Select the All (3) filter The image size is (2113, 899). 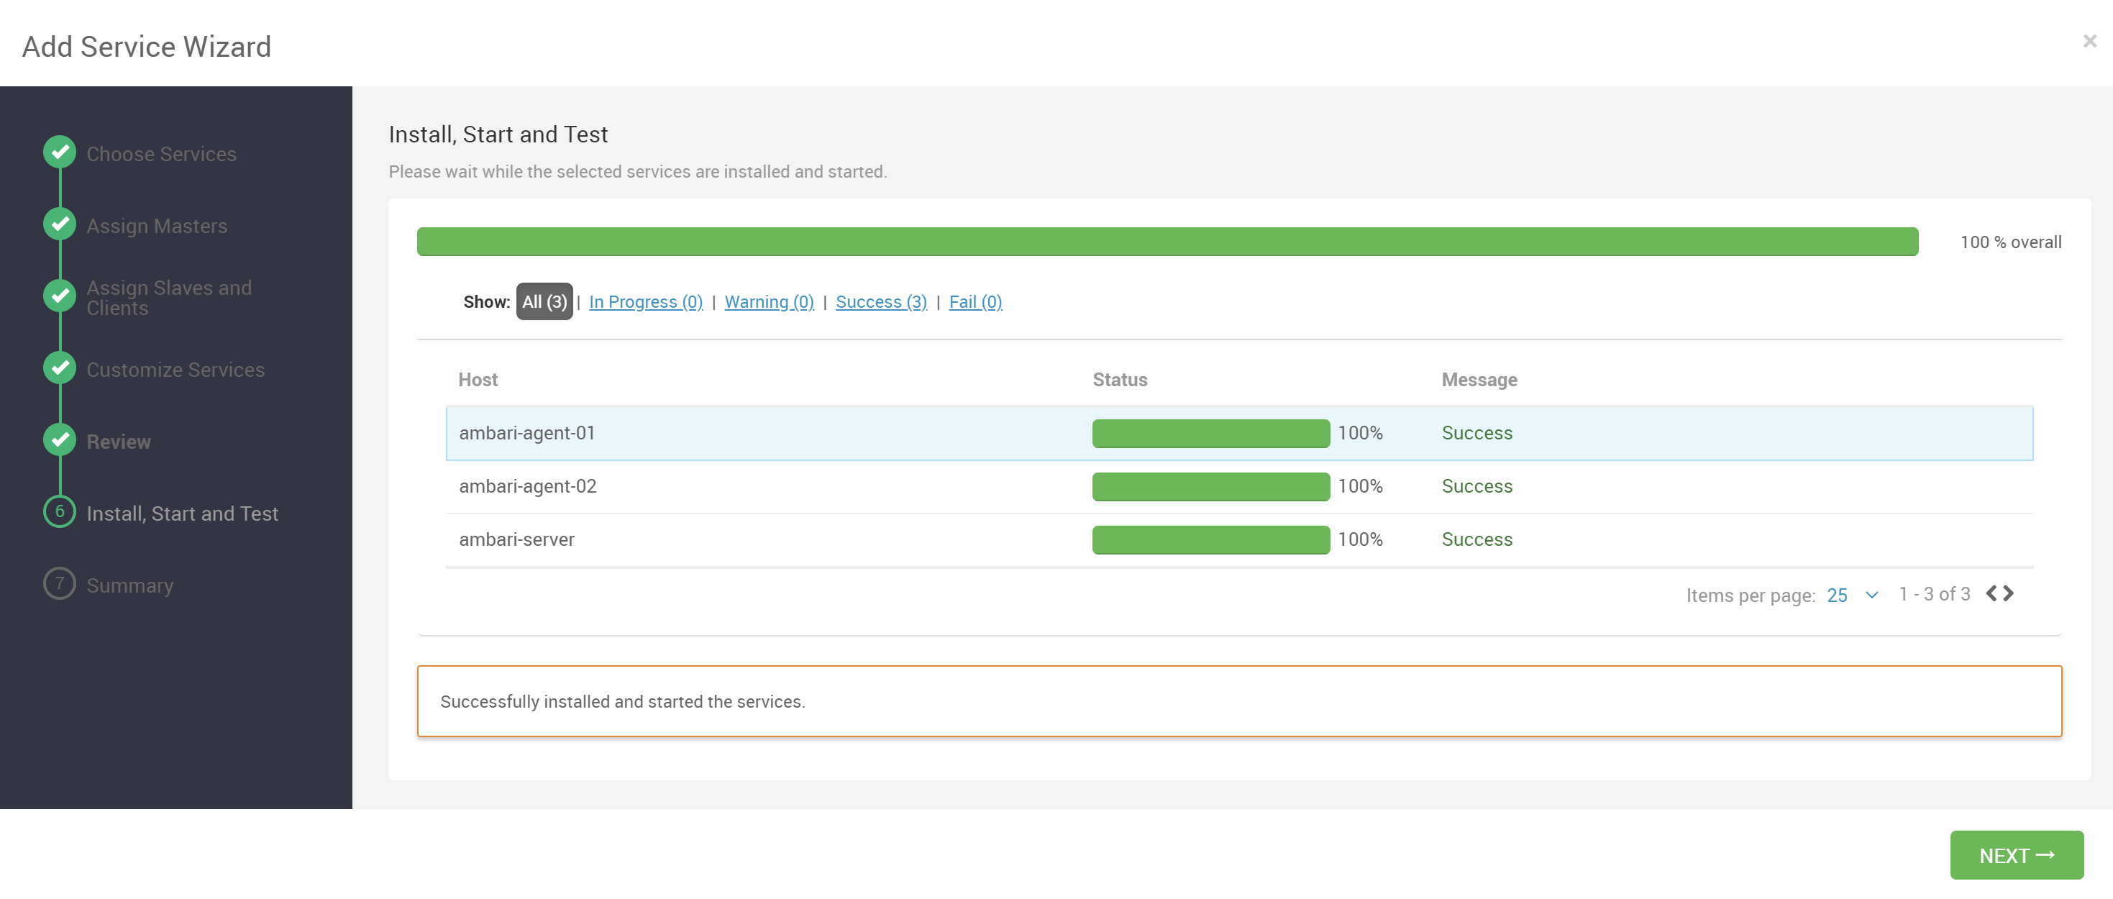point(544,302)
